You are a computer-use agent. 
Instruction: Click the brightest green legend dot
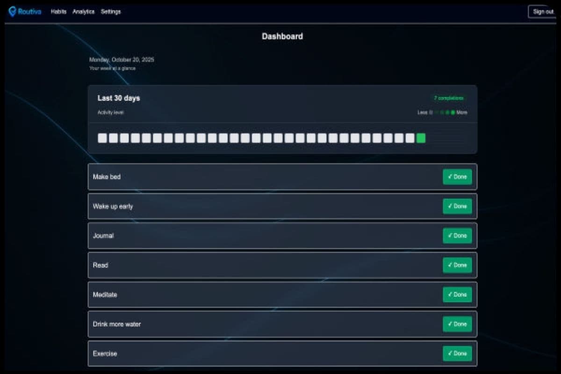pos(453,113)
